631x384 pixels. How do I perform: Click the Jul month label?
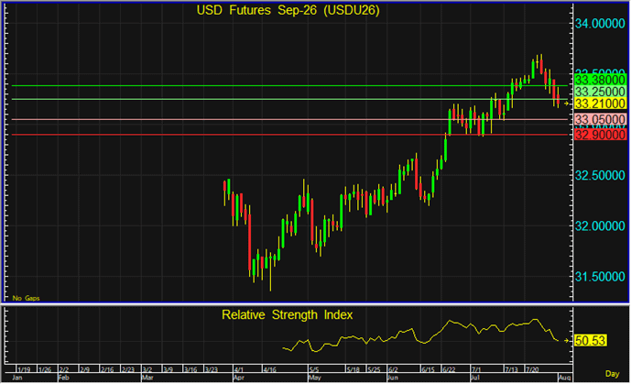coord(475,378)
